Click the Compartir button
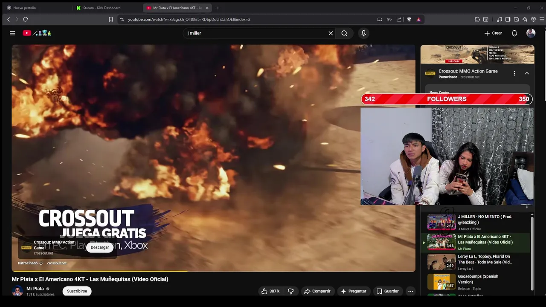This screenshot has width=546, height=307. [x=317, y=291]
